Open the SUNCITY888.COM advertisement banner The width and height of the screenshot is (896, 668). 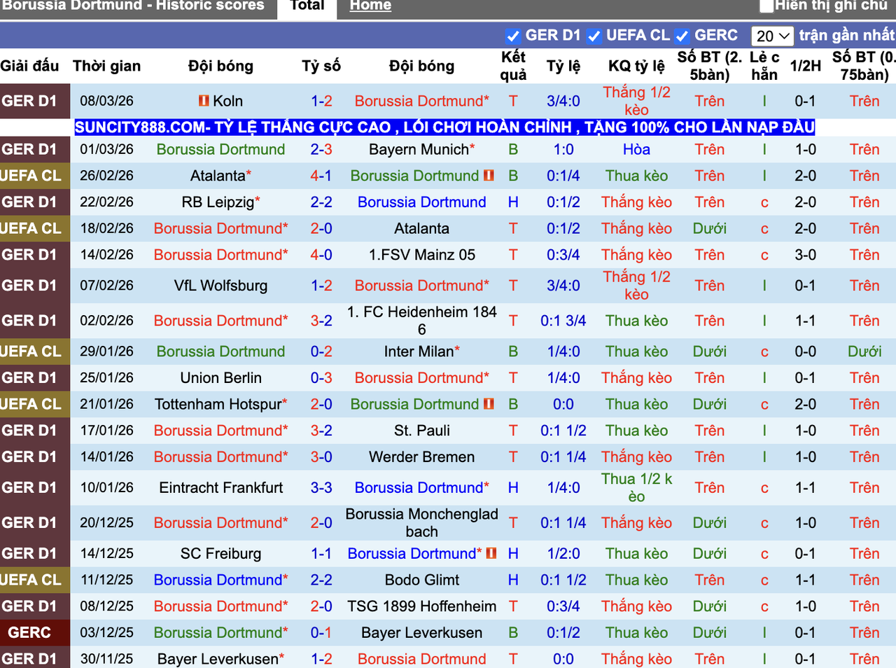444,127
